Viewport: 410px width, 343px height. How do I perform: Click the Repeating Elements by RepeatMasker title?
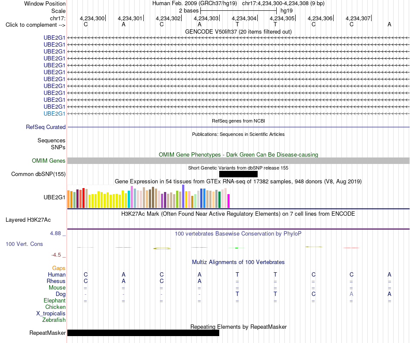[238, 327]
